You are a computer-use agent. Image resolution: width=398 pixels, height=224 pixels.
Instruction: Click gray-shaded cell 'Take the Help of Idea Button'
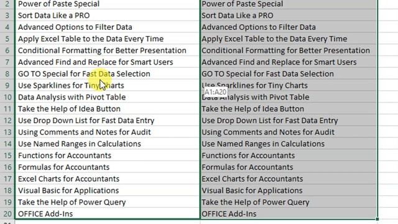pyautogui.click(x=289, y=109)
